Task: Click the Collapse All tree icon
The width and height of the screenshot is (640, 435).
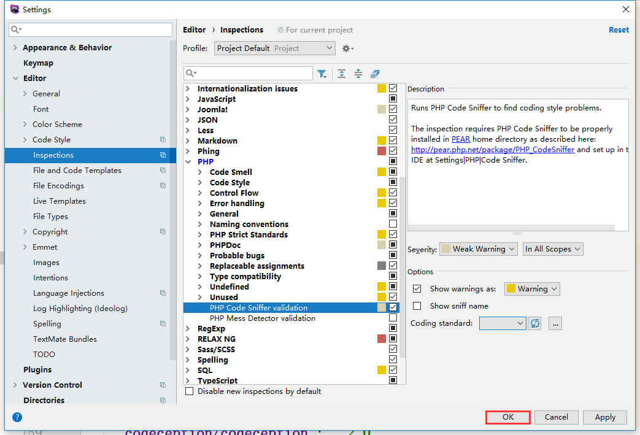Action: point(358,74)
